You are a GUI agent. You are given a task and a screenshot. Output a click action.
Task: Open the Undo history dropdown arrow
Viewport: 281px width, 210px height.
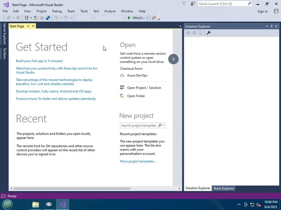(x=61, y=18)
